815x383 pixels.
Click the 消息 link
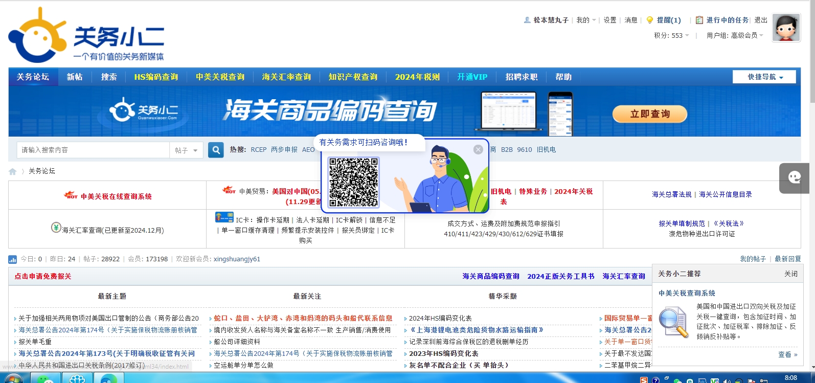tap(631, 20)
